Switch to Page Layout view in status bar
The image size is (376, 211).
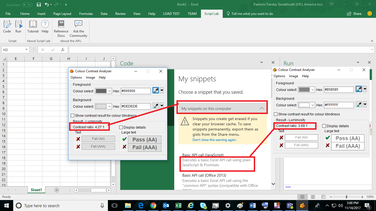click(x=313, y=197)
